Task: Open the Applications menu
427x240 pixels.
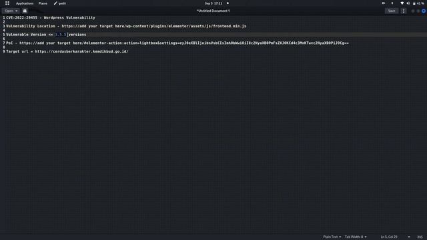Action: 25,3
